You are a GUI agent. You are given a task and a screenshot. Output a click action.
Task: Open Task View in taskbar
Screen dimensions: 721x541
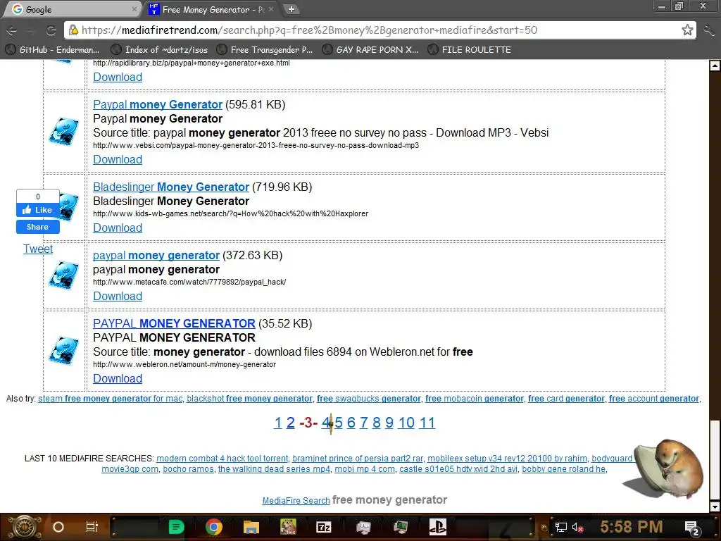click(x=92, y=527)
